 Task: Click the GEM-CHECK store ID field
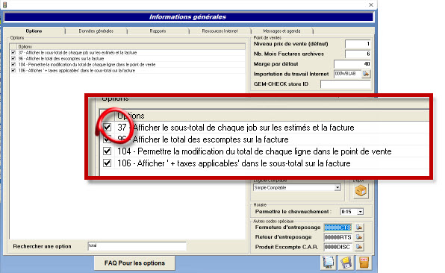(346, 84)
